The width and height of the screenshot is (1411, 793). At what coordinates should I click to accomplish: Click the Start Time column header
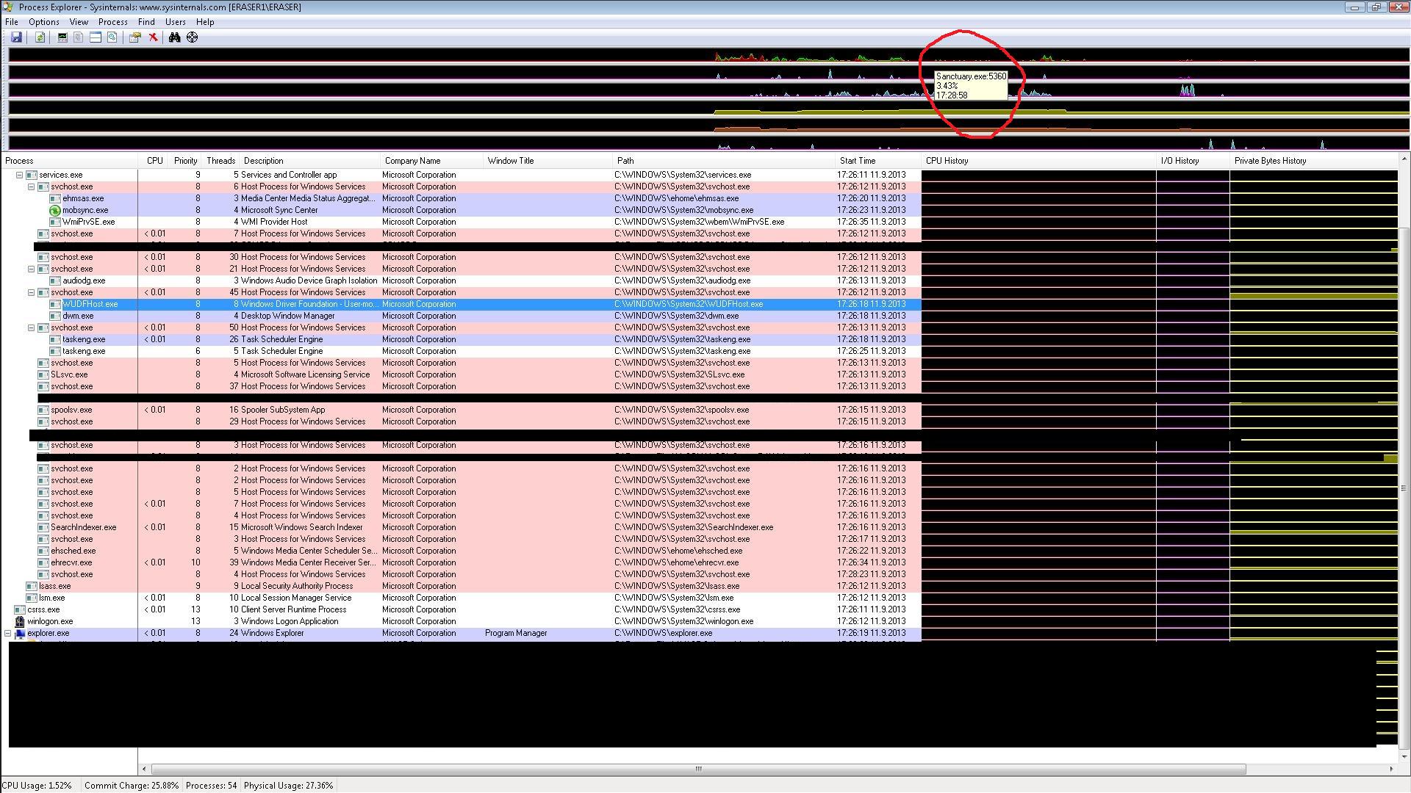[857, 161]
